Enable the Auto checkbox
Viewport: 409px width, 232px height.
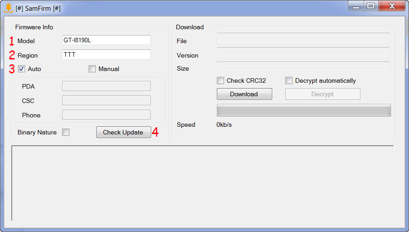point(22,69)
